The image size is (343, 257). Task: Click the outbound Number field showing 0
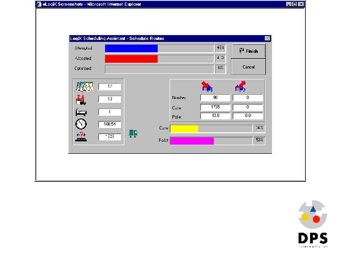tap(248, 98)
